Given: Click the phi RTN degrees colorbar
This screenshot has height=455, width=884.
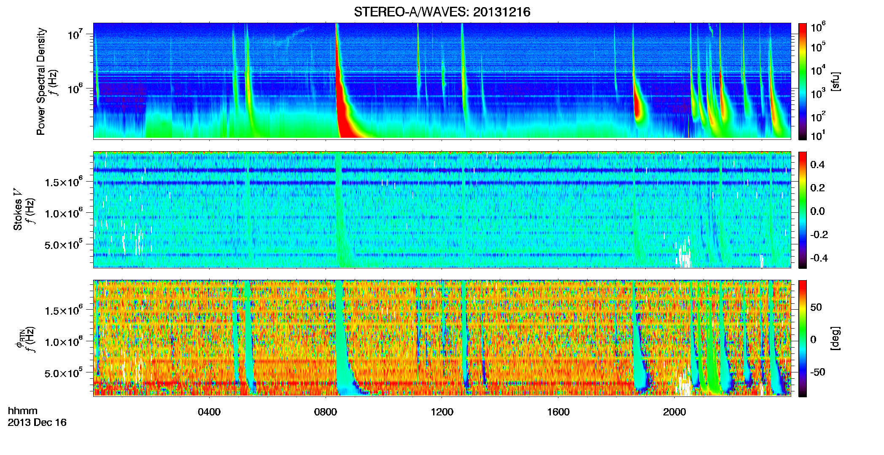Looking at the screenshot, I should point(803,338).
